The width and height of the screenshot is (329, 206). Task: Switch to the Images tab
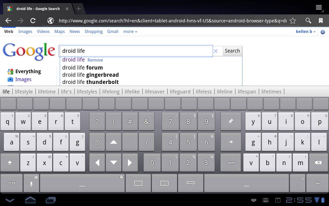25,32
